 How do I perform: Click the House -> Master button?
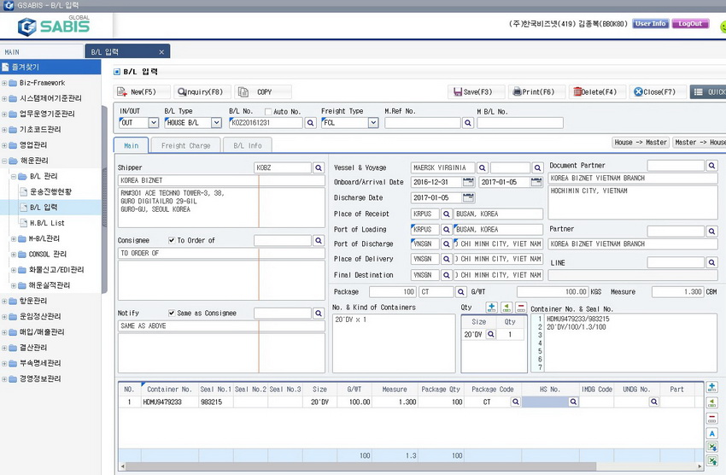[640, 143]
